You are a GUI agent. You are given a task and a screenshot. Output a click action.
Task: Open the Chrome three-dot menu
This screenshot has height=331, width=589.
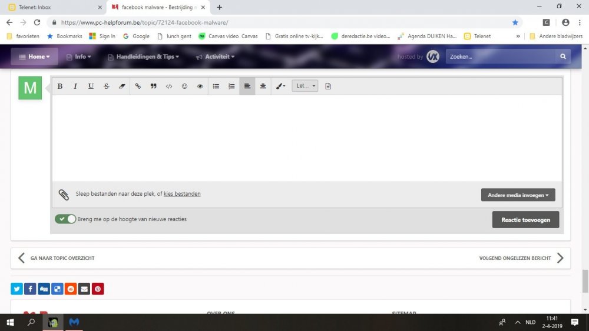coord(580,22)
